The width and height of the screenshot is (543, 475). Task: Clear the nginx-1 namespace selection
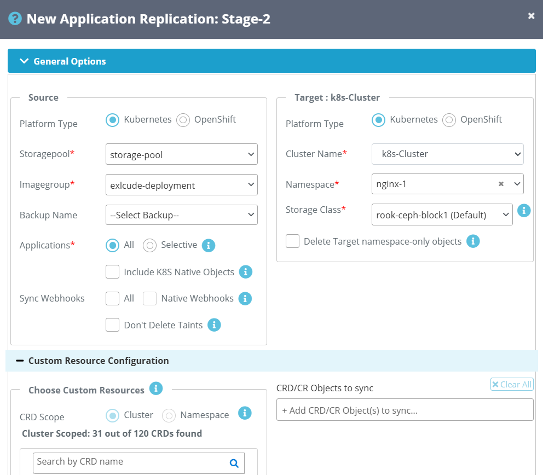[x=501, y=184]
